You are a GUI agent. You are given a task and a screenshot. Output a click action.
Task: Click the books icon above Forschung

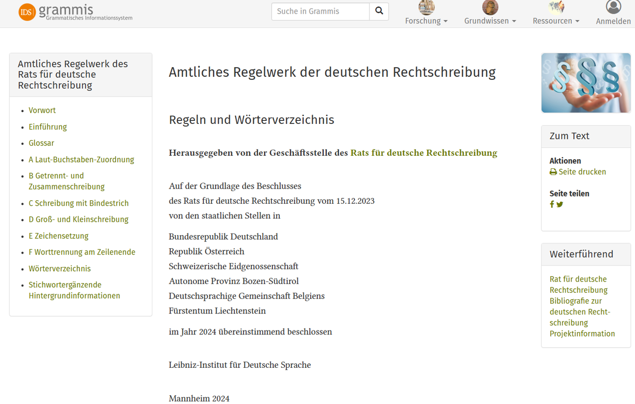(426, 7)
